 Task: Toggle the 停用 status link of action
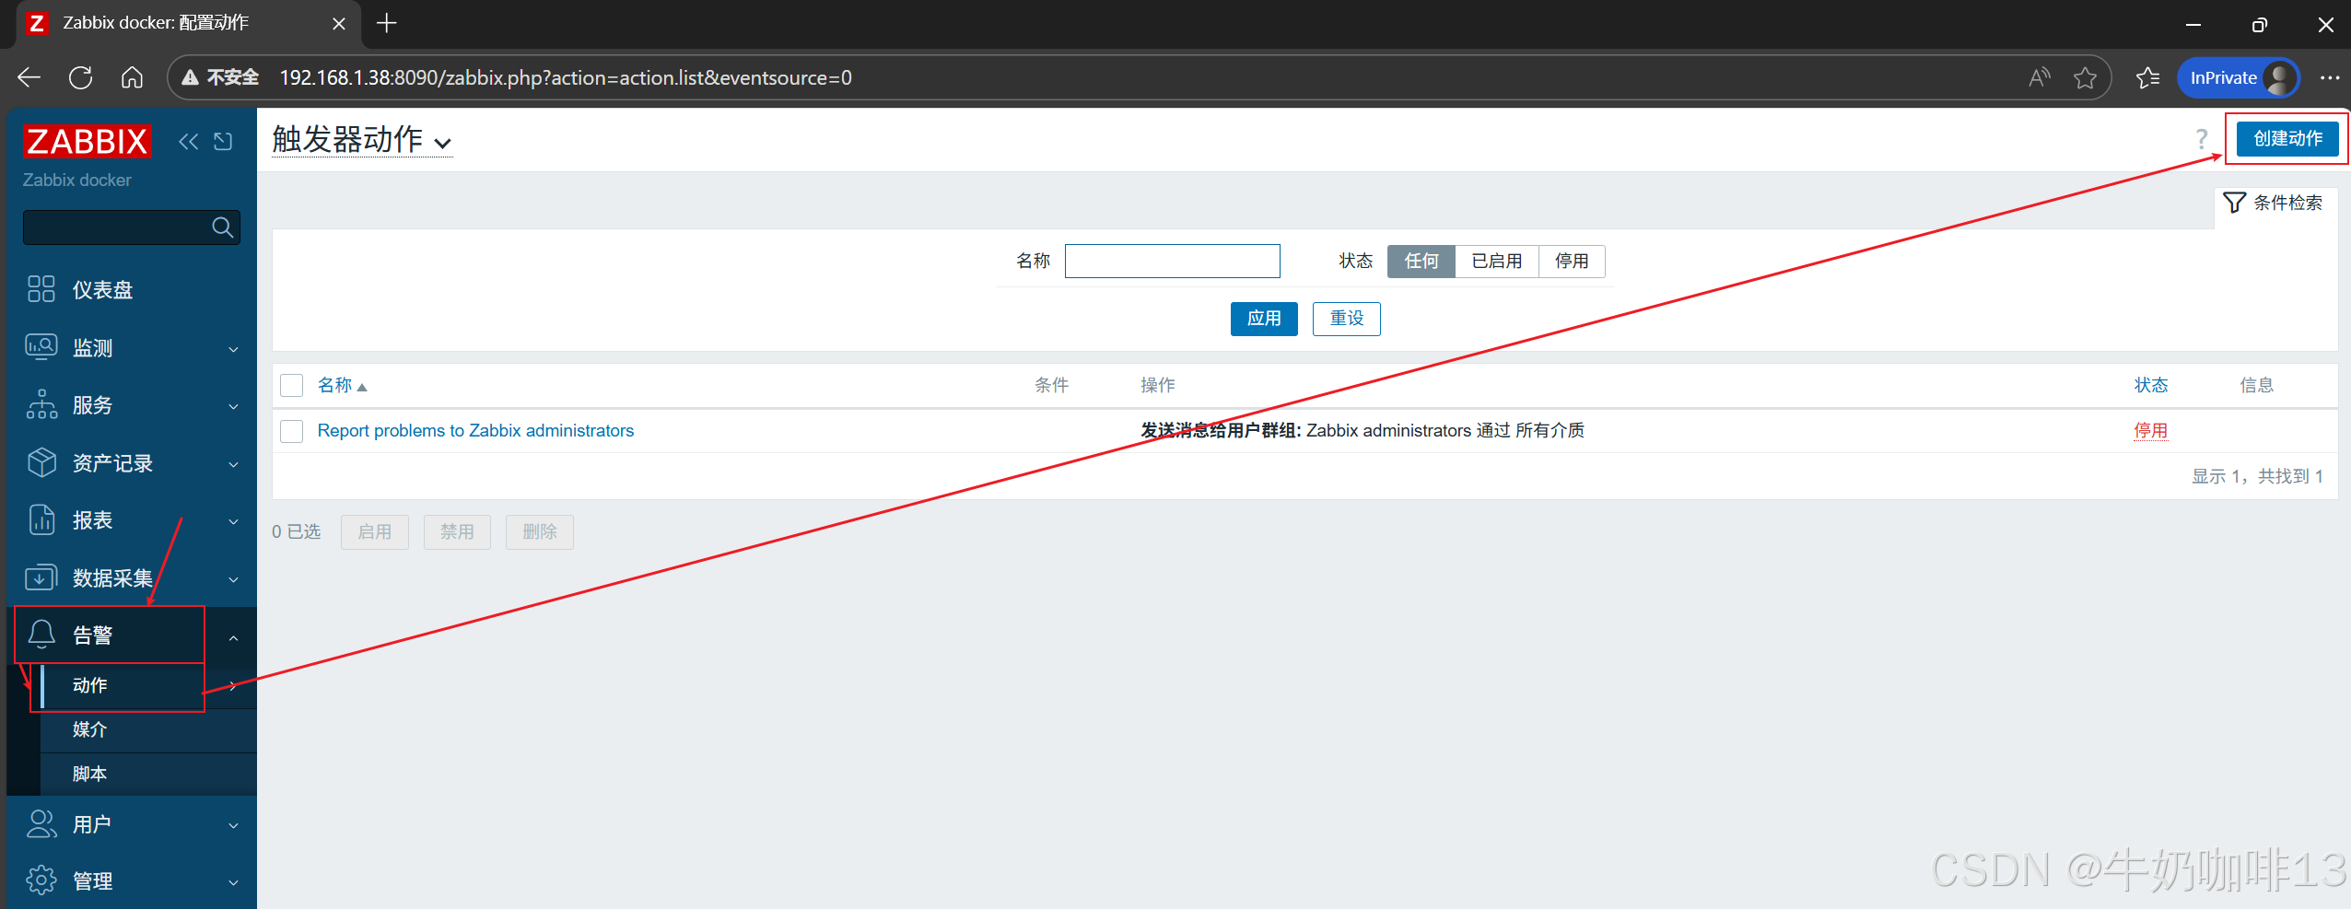click(2150, 431)
